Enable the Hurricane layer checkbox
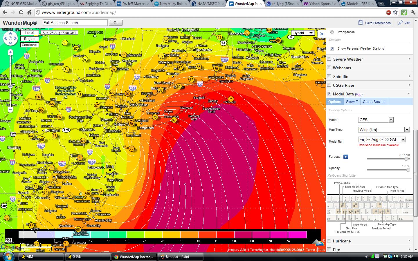 tap(329, 241)
